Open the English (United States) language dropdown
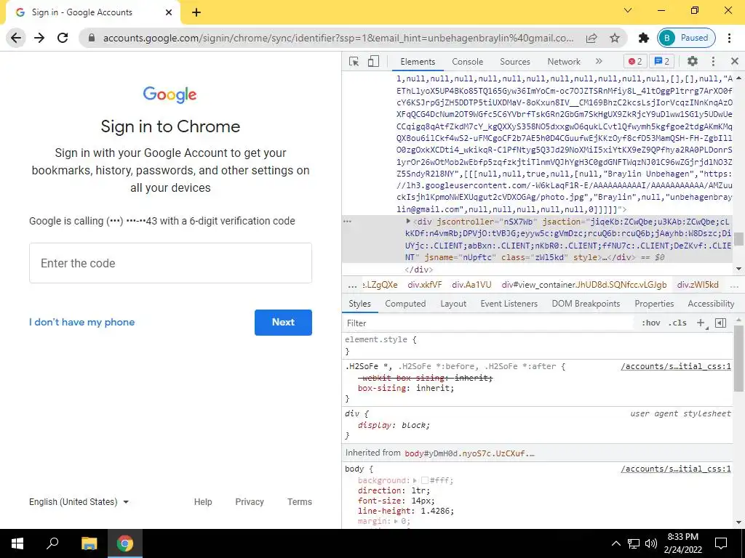Viewport: 745px width, 558px height. click(x=79, y=502)
